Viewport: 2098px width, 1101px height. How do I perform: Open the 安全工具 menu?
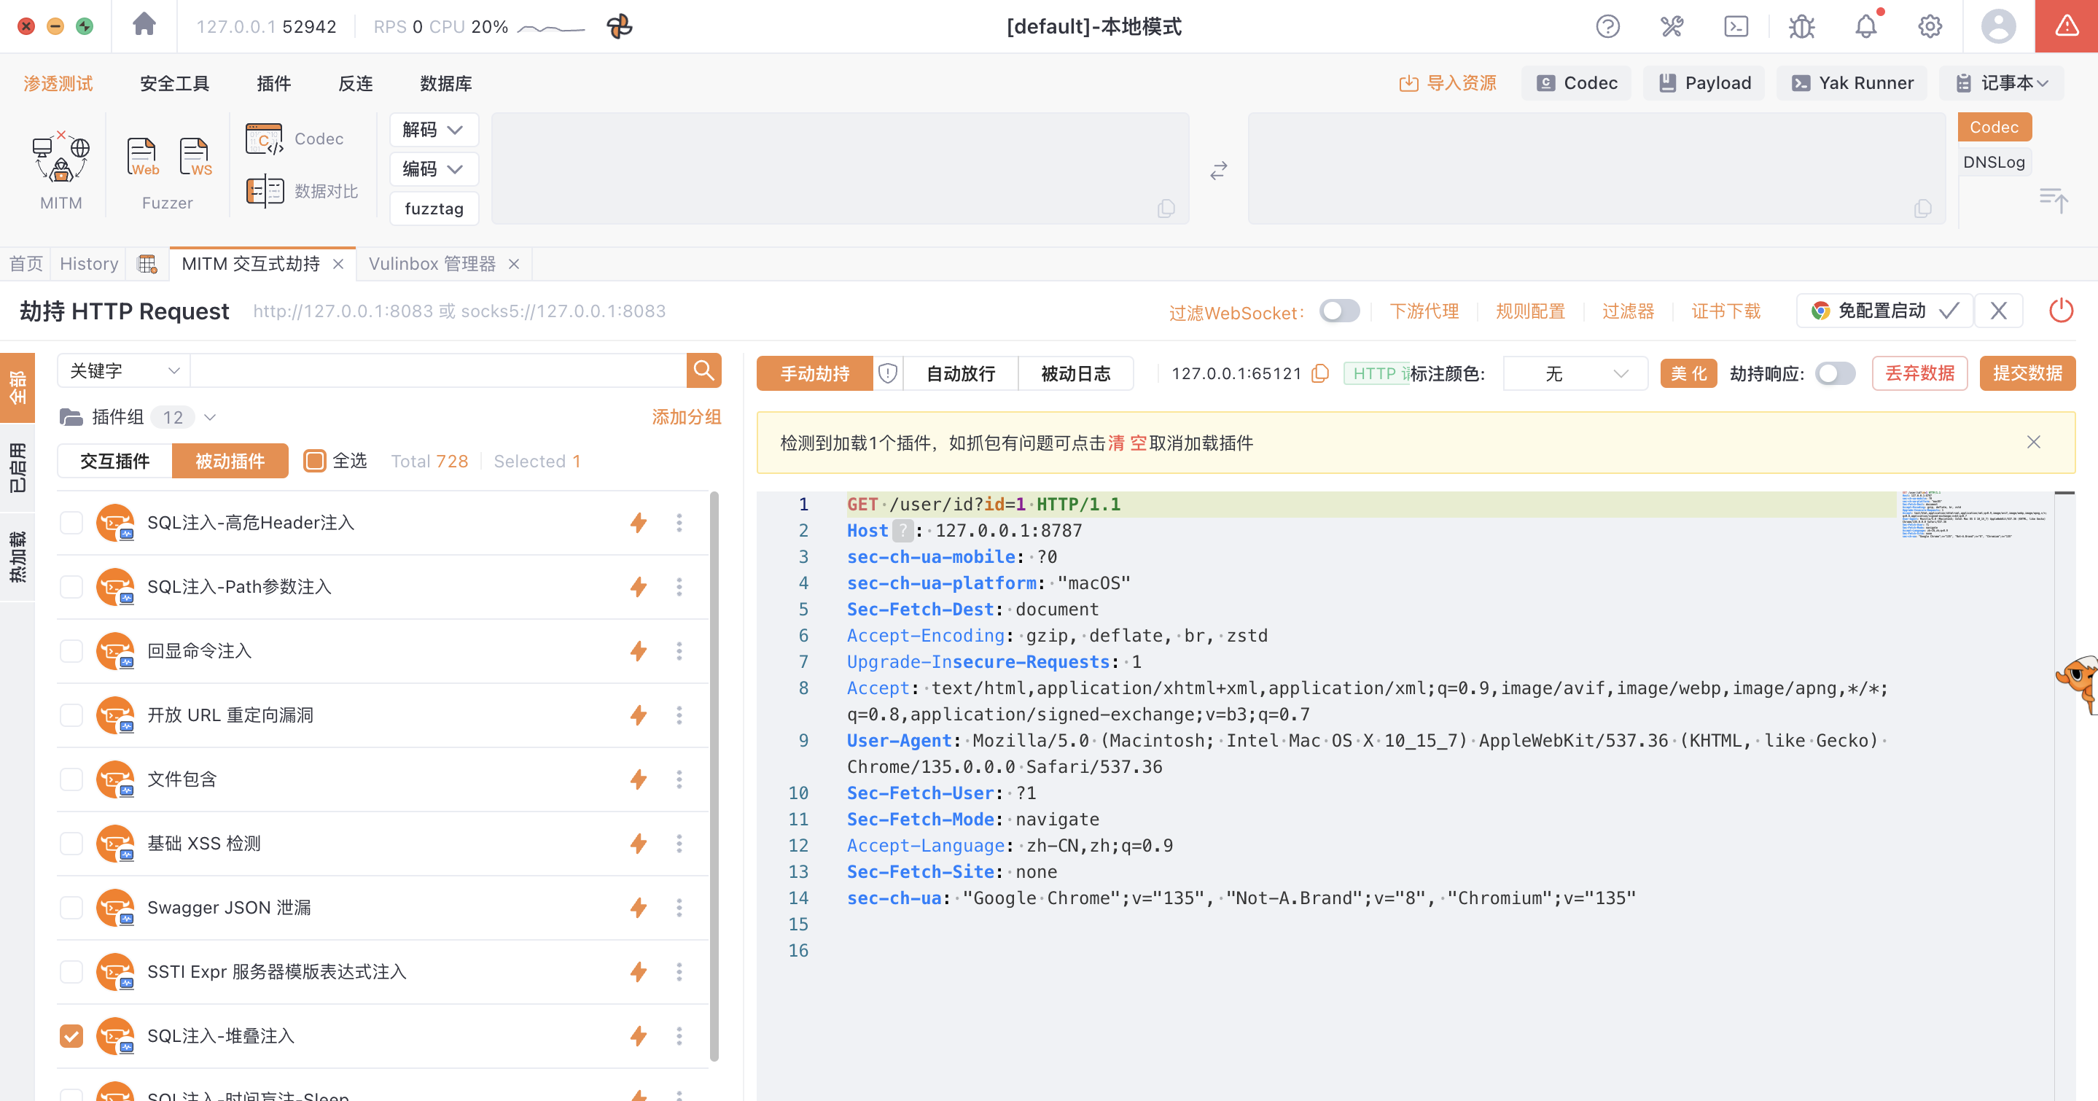coord(174,83)
